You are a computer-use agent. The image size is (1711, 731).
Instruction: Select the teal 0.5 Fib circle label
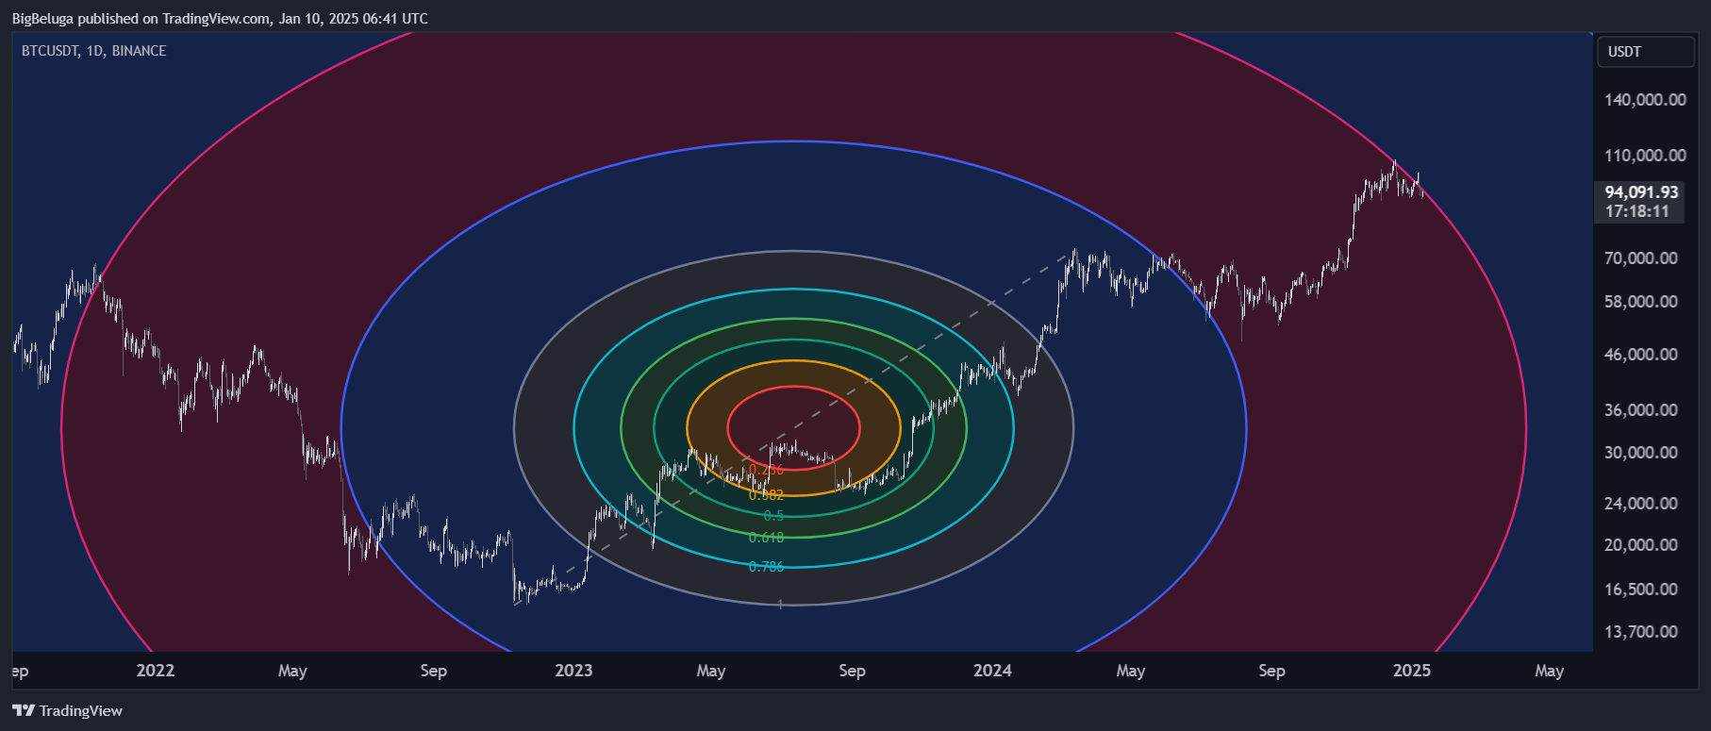coord(773,516)
